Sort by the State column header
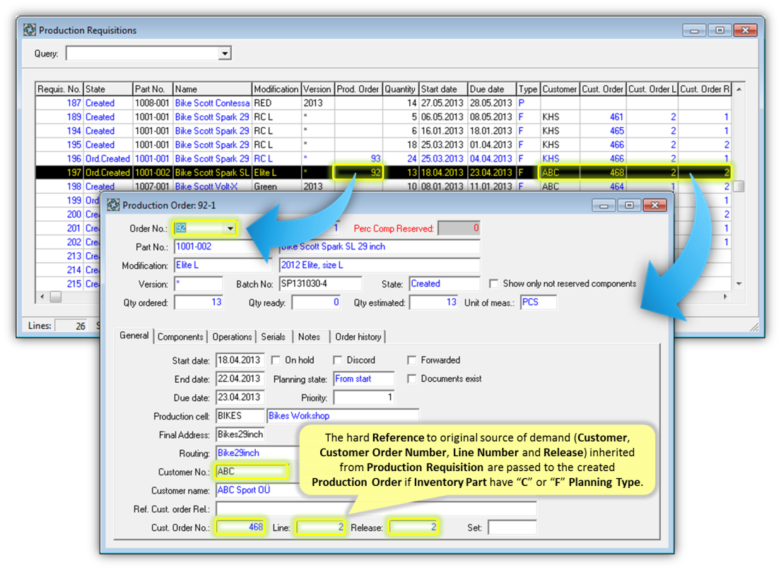This screenshot has height=570, width=781. pos(107,89)
